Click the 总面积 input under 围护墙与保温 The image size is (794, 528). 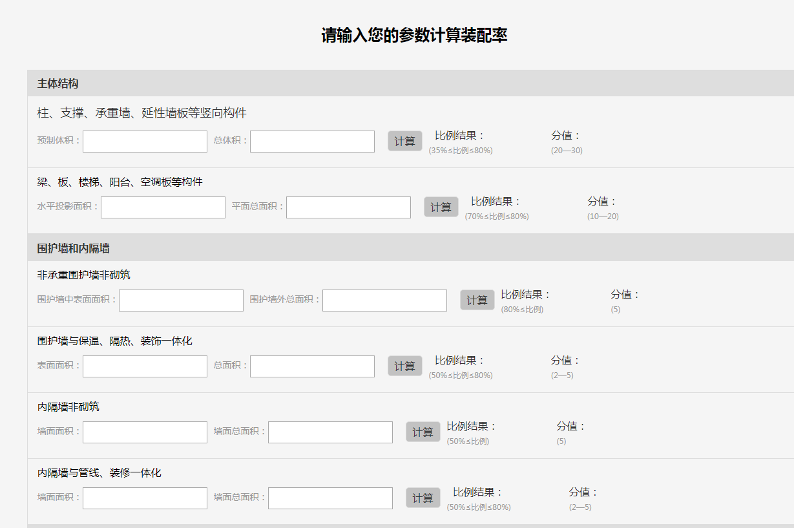[x=312, y=366]
